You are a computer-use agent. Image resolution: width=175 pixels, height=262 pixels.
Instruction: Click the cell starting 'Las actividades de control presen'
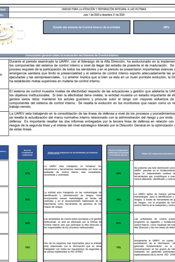(154, 223)
